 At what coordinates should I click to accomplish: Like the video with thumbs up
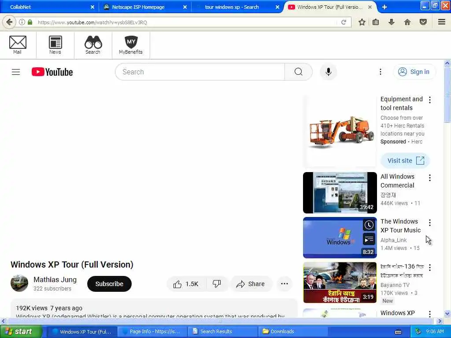pyautogui.click(x=186, y=284)
